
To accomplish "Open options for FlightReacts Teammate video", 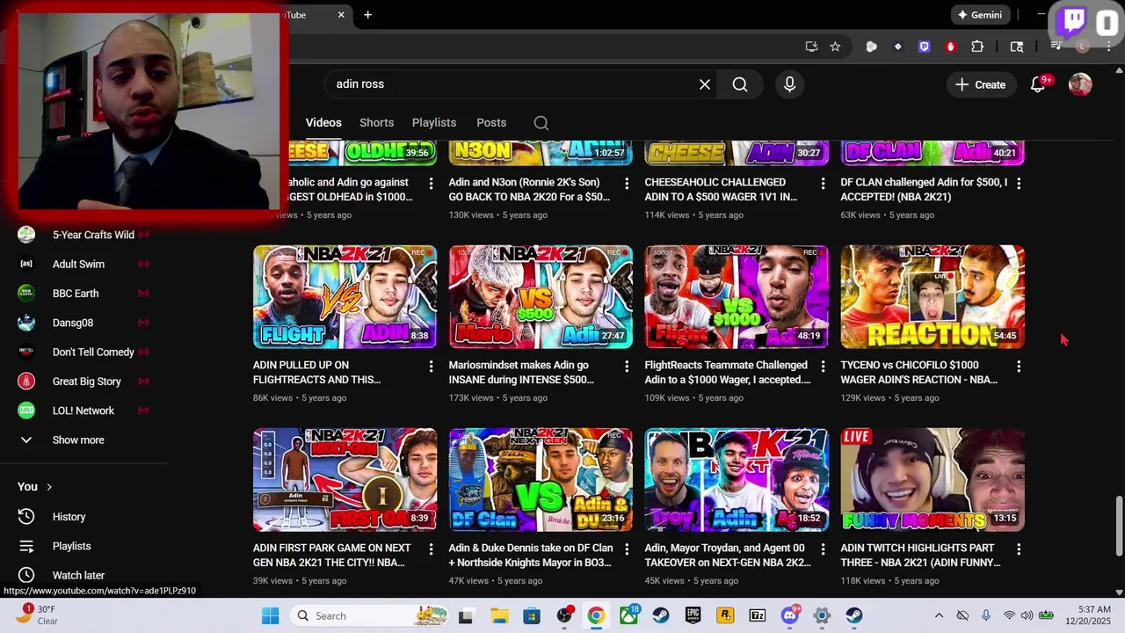I will click(823, 366).
